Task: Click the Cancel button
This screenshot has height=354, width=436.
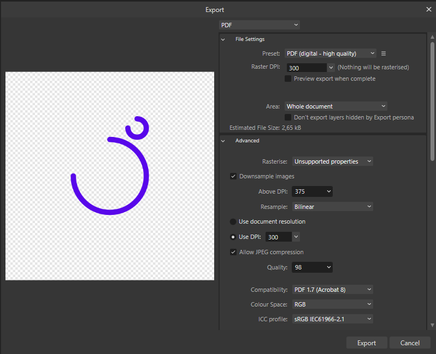Action: (410, 343)
